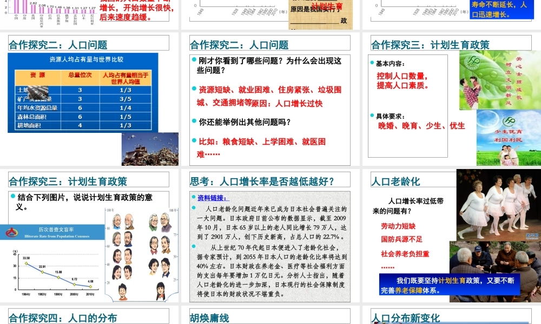Select the garbage dump bulldozer photo
The height and width of the screenshot is (324, 541).
click(x=150, y=149)
